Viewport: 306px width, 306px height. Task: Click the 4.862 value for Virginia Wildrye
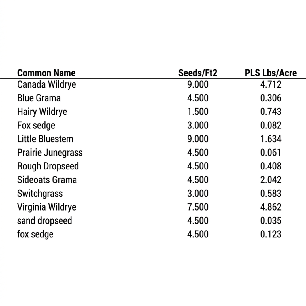(x=271, y=207)
